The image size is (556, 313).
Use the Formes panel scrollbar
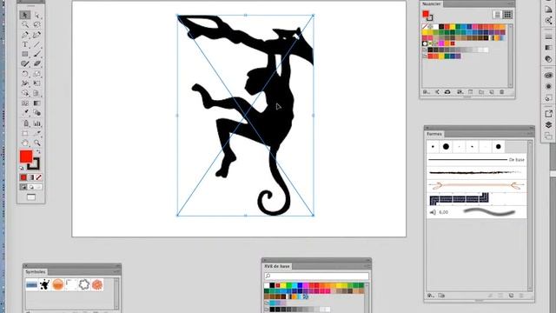point(530,216)
